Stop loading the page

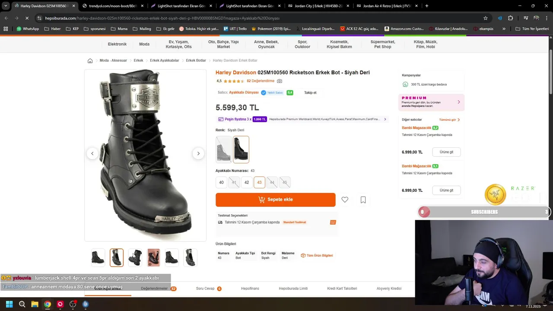27,18
